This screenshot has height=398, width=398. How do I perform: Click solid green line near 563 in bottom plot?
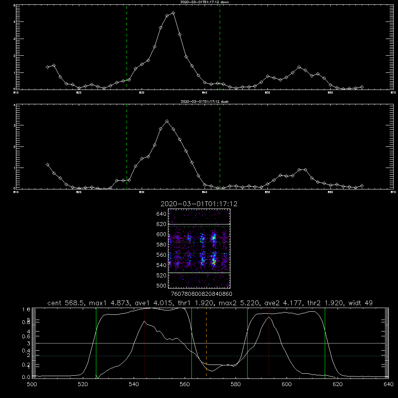(191, 343)
